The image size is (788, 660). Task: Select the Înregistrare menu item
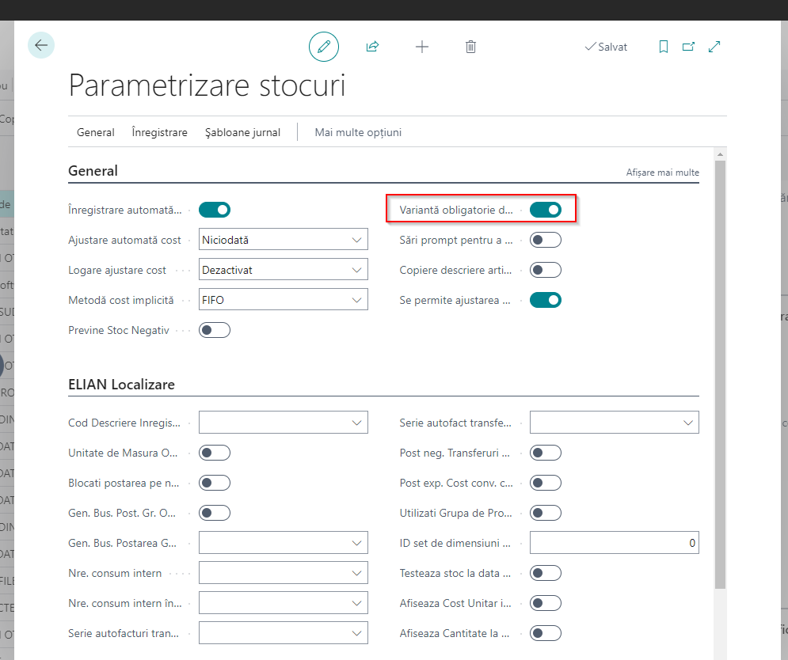159,132
